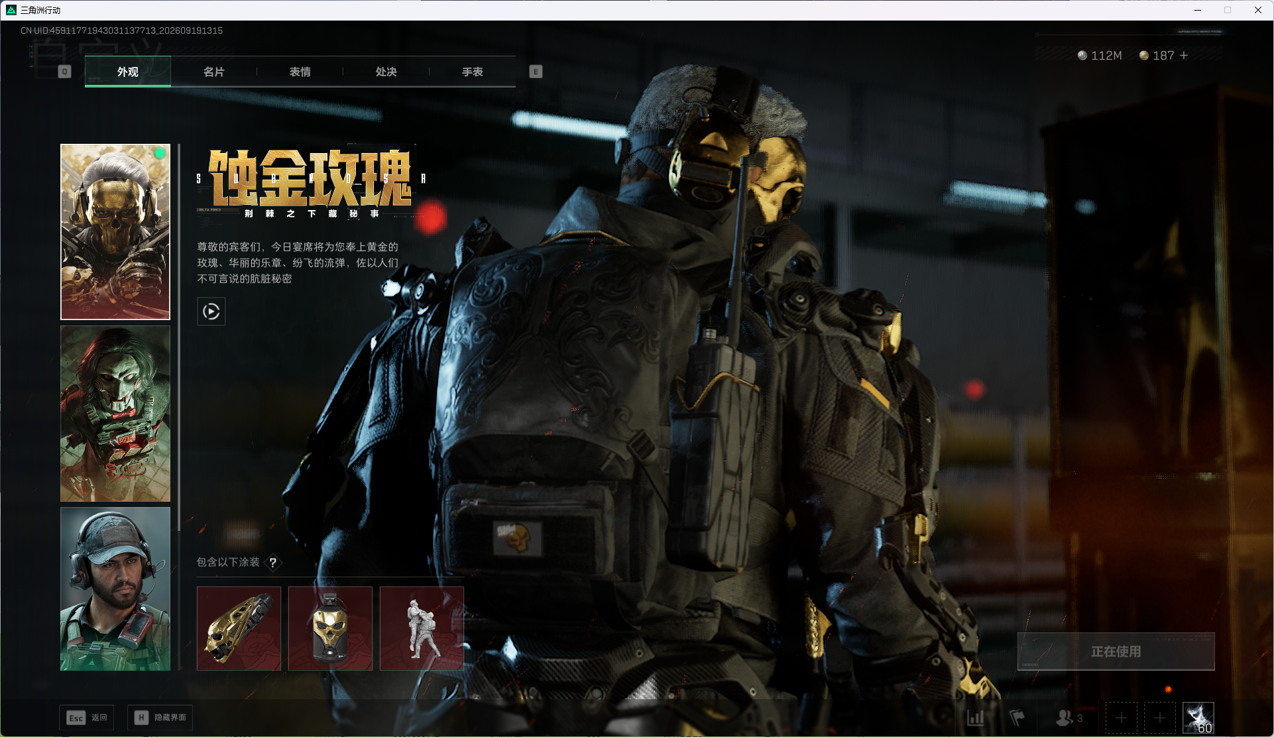Invite teammate in second empty plus slot
Image resolution: width=1274 pixels, height=737 pixels.
pyautogui.click(x=1159, y=718)
